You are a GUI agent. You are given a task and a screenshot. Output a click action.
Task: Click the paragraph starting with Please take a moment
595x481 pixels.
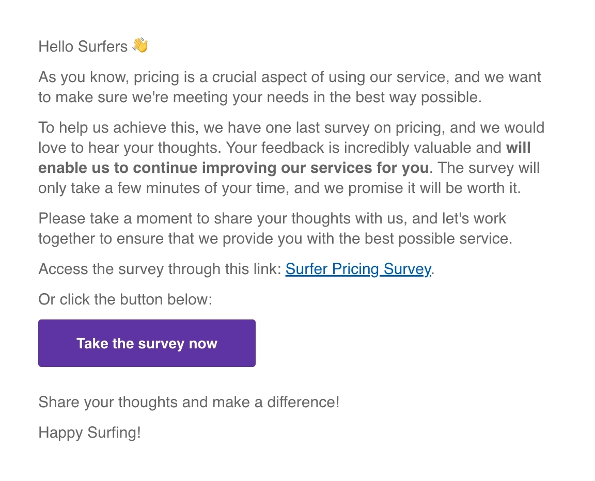272,228
